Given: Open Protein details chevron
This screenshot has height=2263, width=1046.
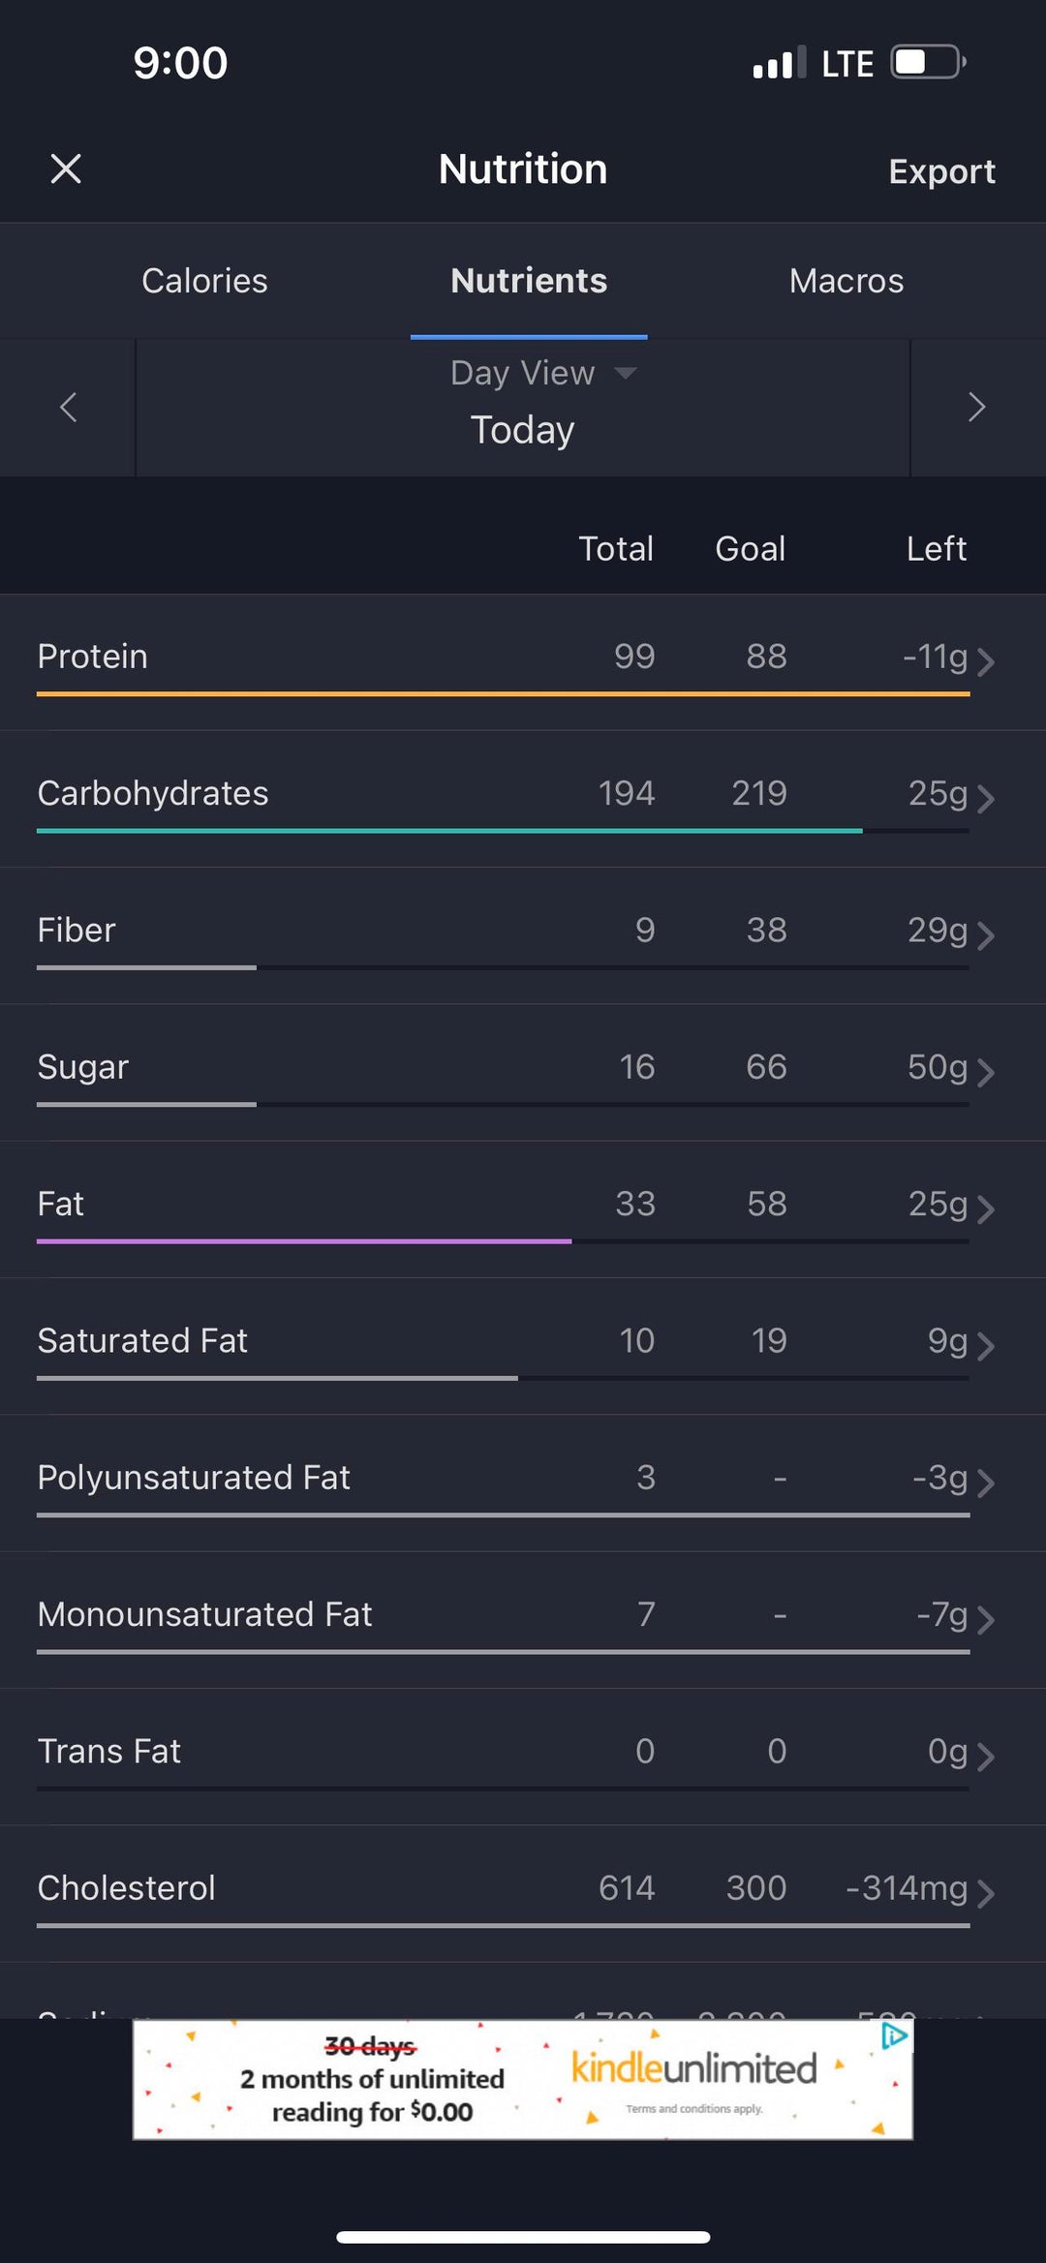Looking at the screenshot, I should pos(985,661).
